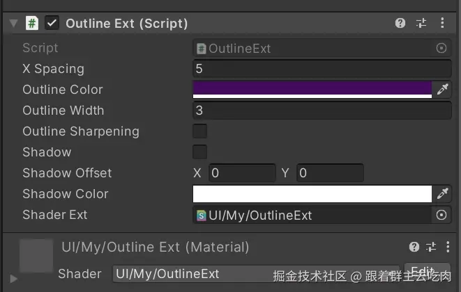Viewport: 461px width, 292px height.
Task: Enable the Outline Sharpening checkbox
Action: pos(200,131)
